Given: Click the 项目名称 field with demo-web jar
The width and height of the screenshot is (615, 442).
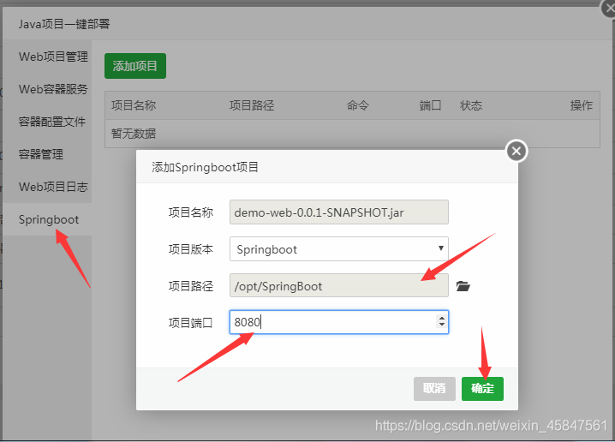Looking at the screenshot, I should pos(339,212).
